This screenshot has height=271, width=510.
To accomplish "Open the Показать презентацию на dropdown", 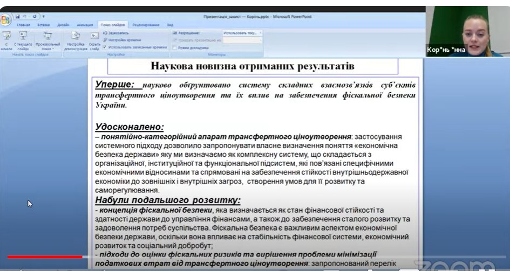I will pyautogui.click(x=243, y=40).
